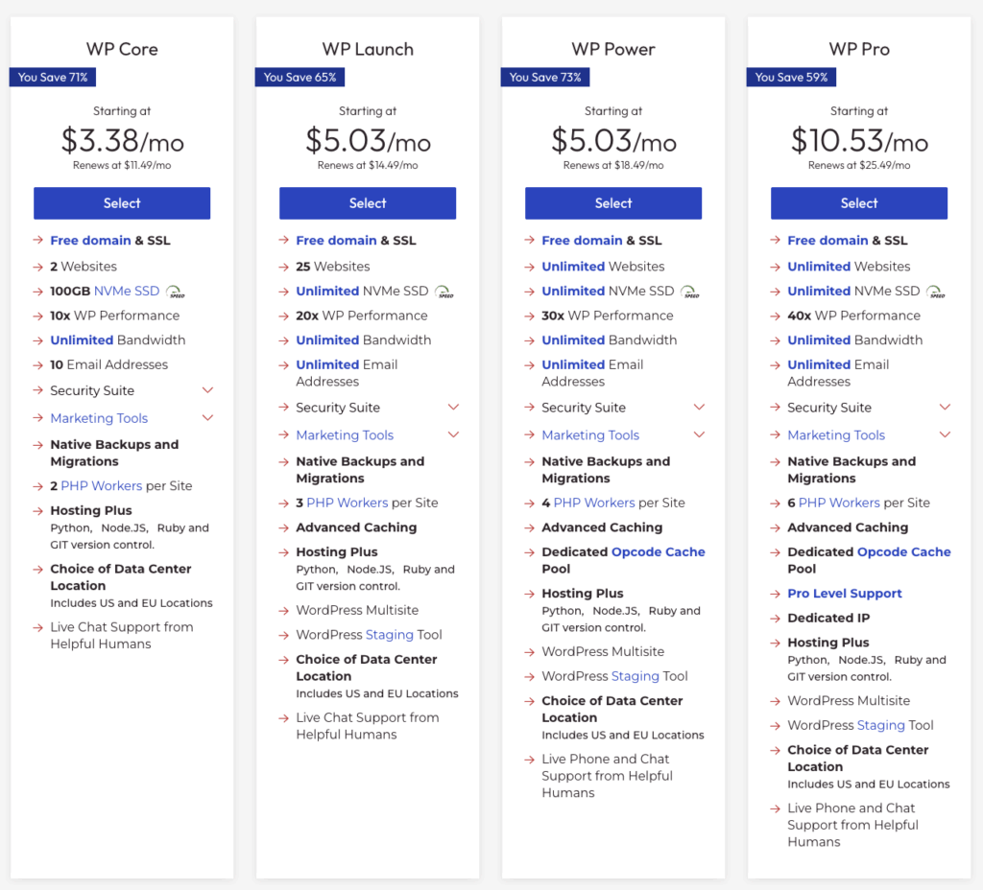Expand Marketing Tools in the WP Launch plan
The width and height of the screenshot is (983, 890).
pyautogui.click(x=453, y=435)
